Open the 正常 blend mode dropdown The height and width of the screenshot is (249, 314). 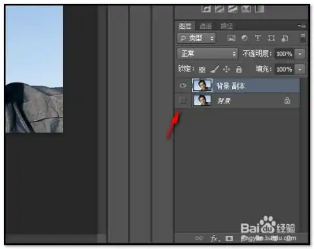click(207, 54)
